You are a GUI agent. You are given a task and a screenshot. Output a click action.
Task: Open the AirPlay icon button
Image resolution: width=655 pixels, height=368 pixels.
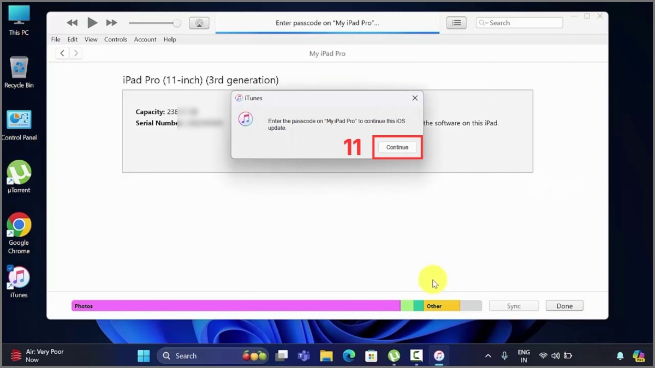(199, 23)
